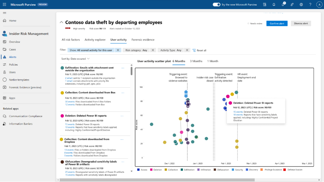The height and width of the screenshot is (182, 324).
Task: Open more options for Exfiltration emails item
Action: pos(123,68)
